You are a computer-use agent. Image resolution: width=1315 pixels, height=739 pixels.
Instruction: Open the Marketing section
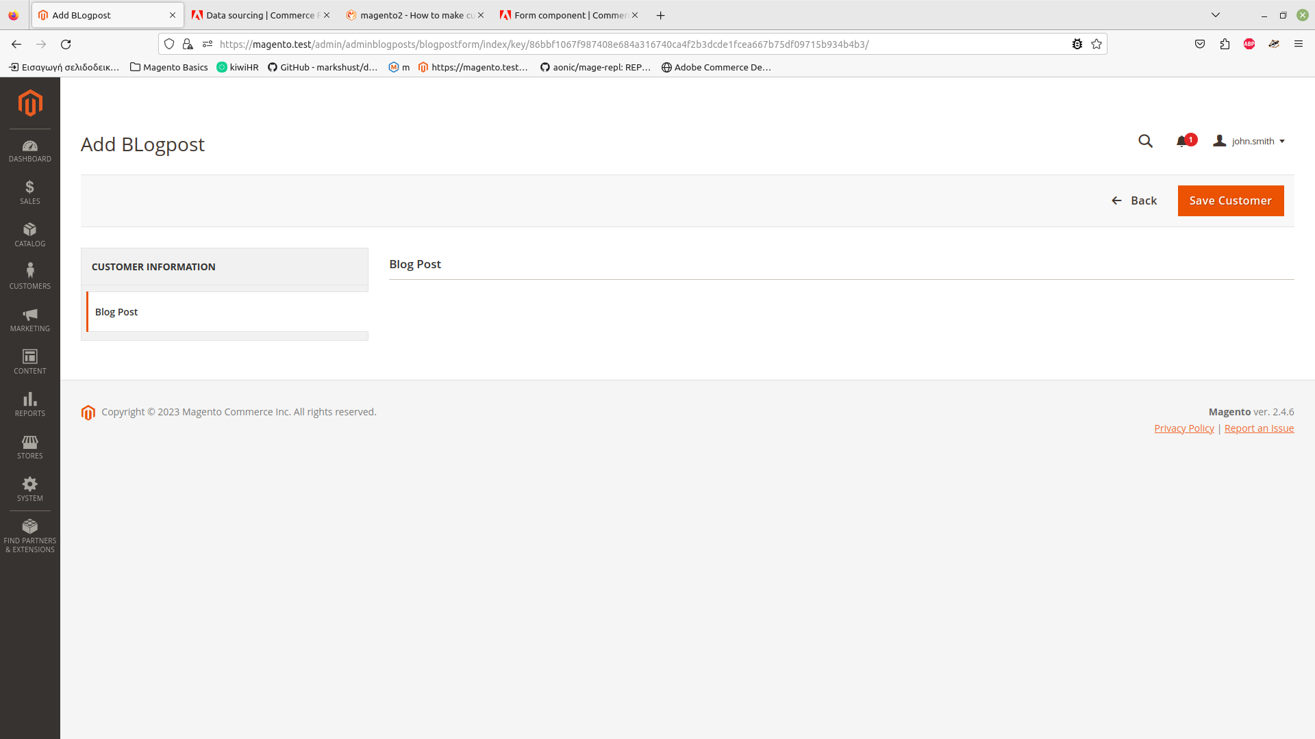pos(30,320)
